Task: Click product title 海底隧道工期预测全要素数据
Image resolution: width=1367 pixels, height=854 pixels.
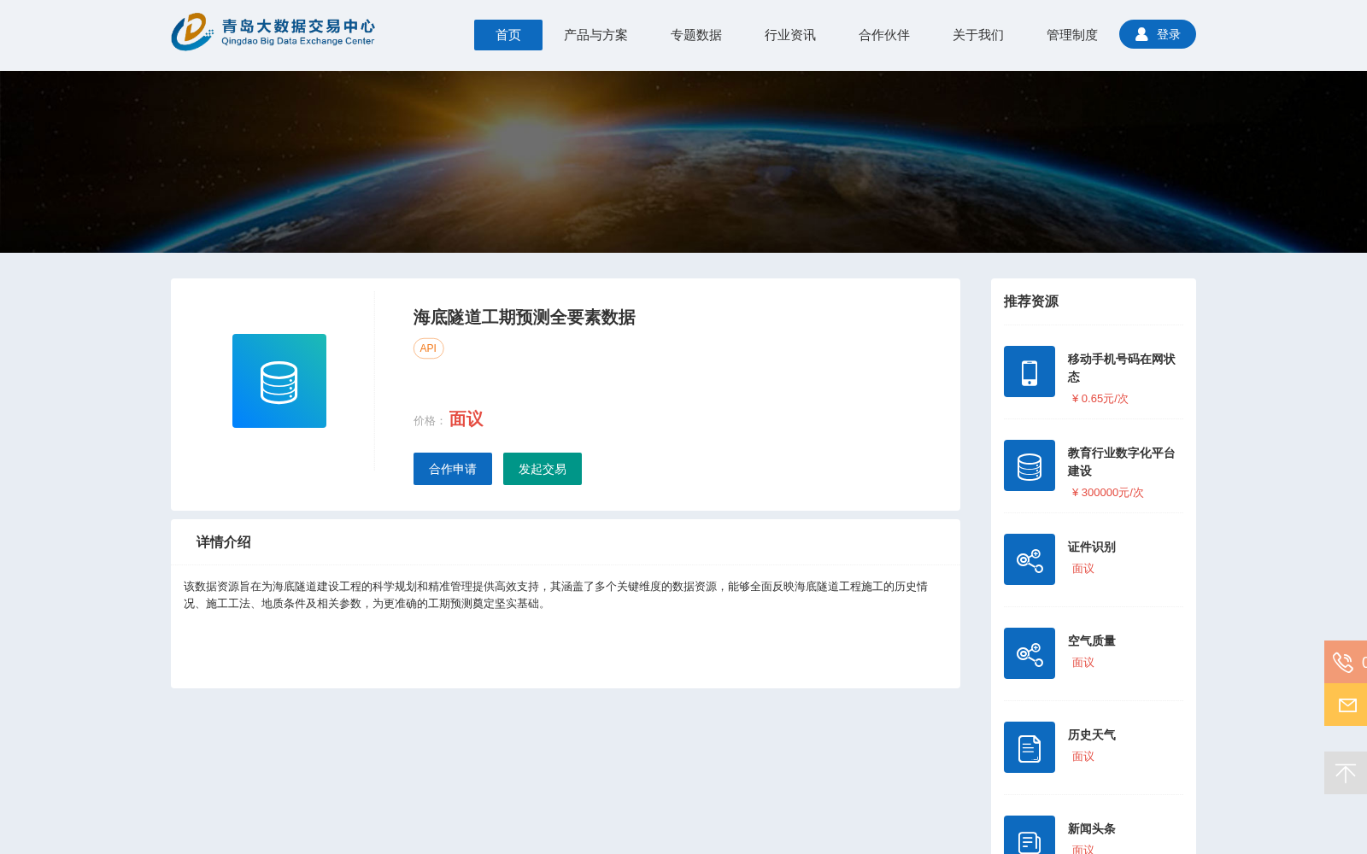Action: pos(525,318)
